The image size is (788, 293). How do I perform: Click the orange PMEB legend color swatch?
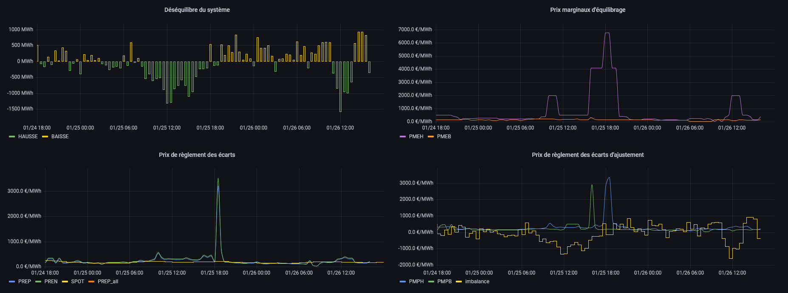[x=431, y=137]
